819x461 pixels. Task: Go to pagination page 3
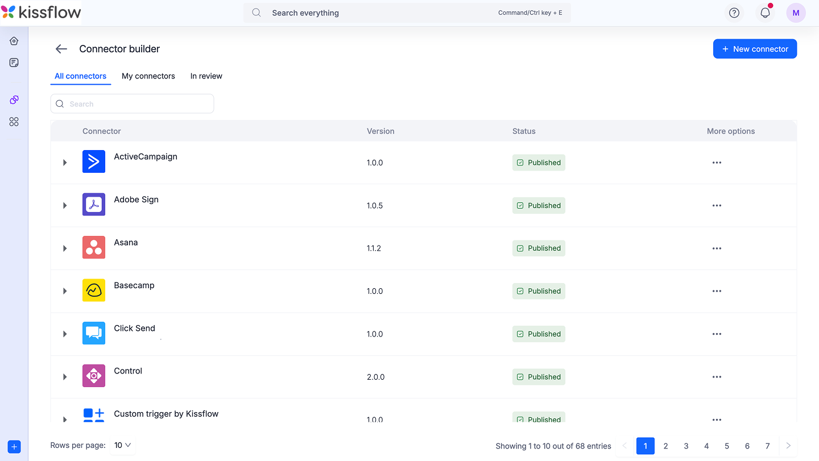tap(686, 446)
